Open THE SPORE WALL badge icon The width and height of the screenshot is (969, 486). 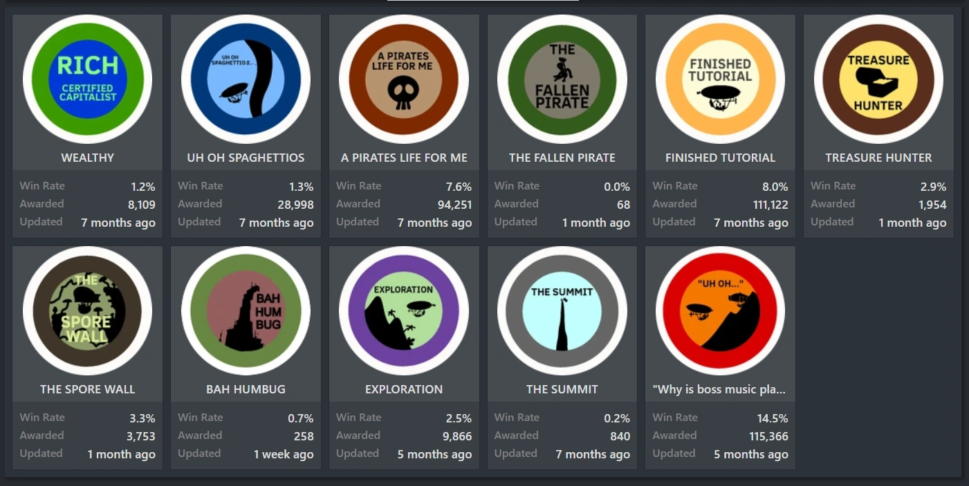(x=87, y=310)
